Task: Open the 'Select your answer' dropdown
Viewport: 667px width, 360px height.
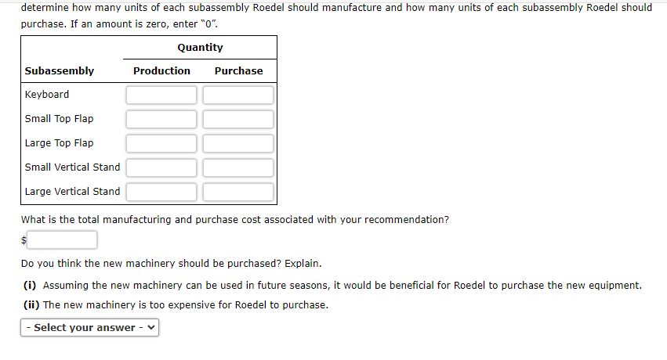Action: pyautogui.click(x=89, y=328)
